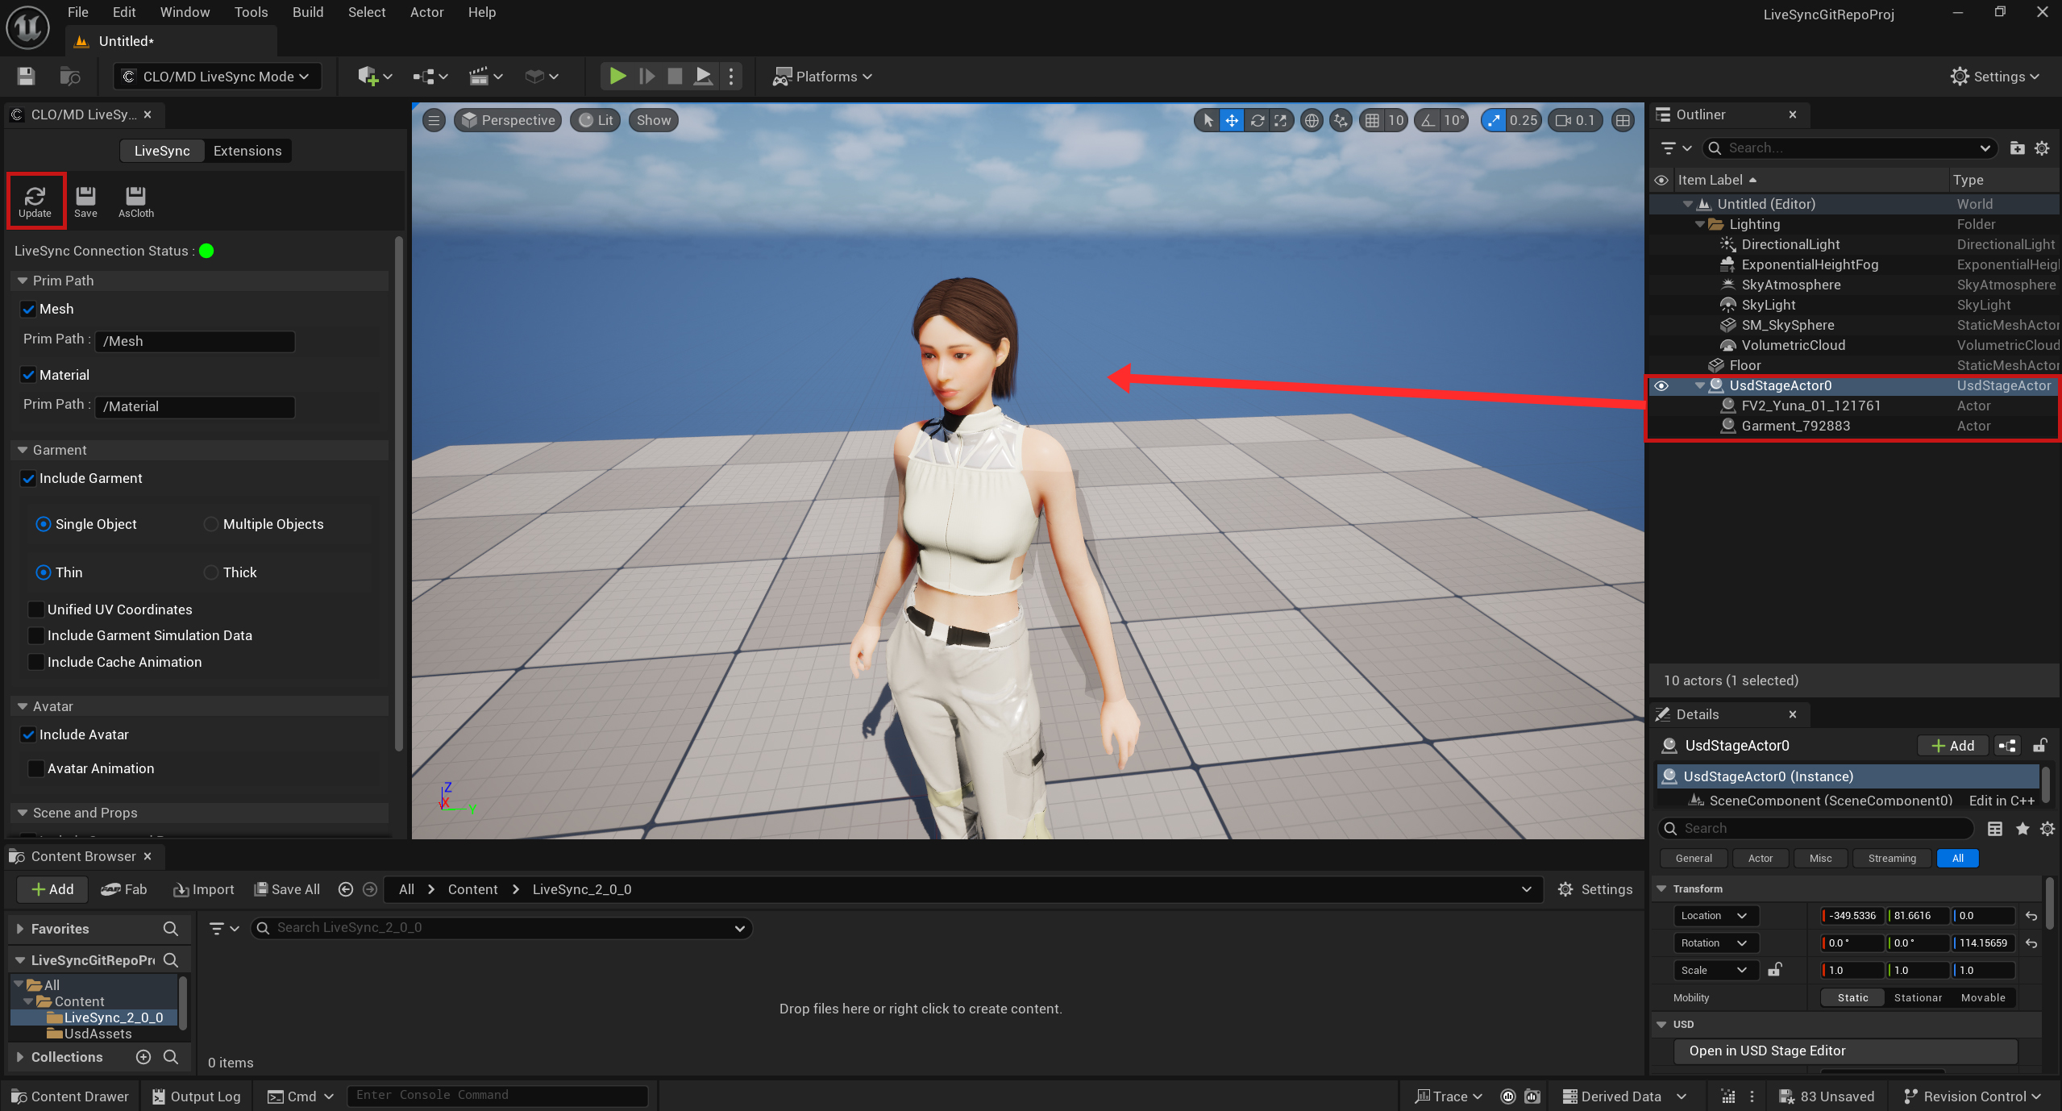Image resolution: width=2062 pixels, height=1111 pixels.
Task: Open Outliner settings gear
Action: 2042,148
